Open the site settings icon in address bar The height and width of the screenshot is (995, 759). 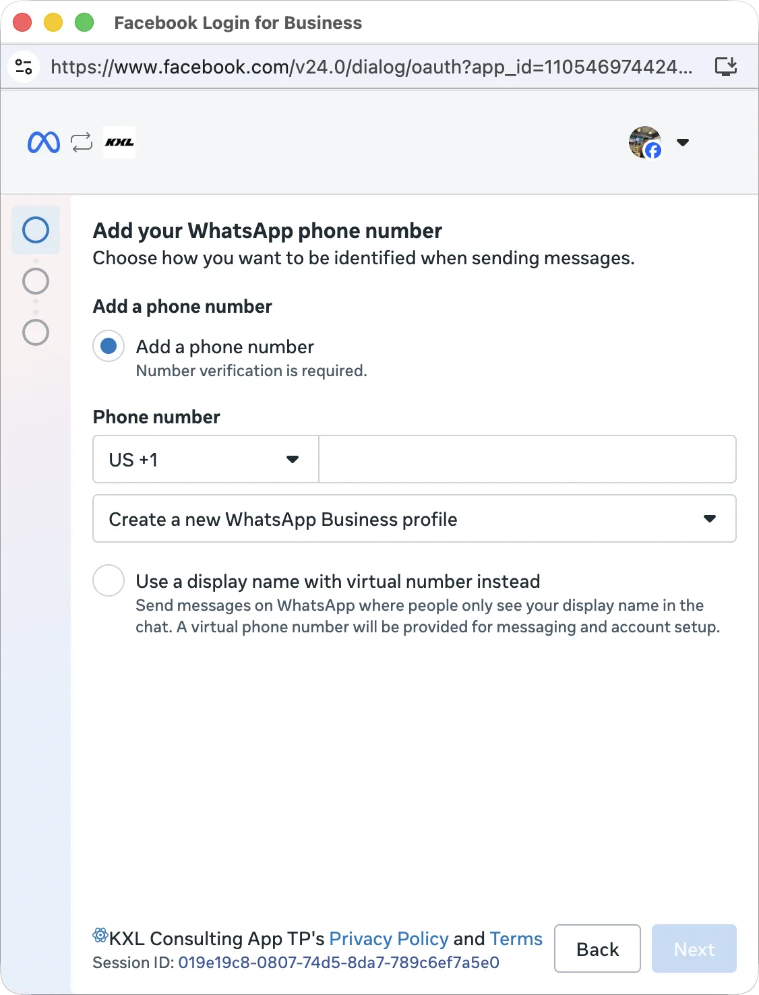click(x=24, y=67)
